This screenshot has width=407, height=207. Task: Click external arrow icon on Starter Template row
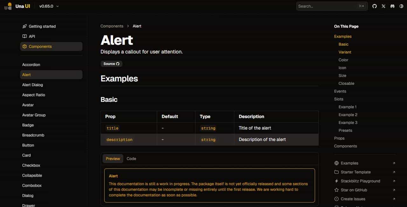tap(394, 172)
